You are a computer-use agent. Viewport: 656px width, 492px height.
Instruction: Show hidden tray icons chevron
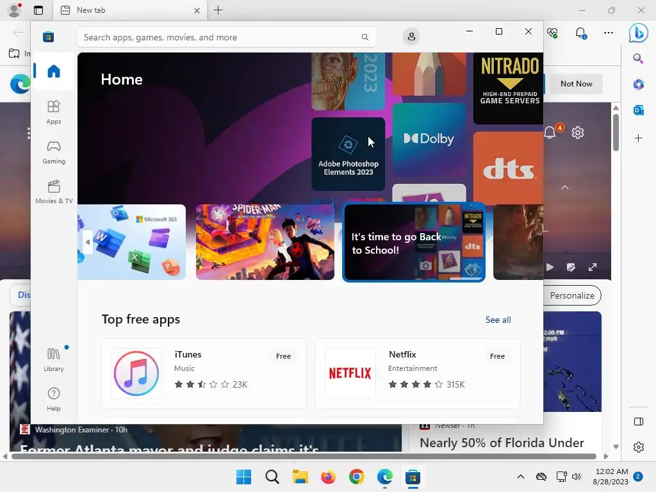520,477
